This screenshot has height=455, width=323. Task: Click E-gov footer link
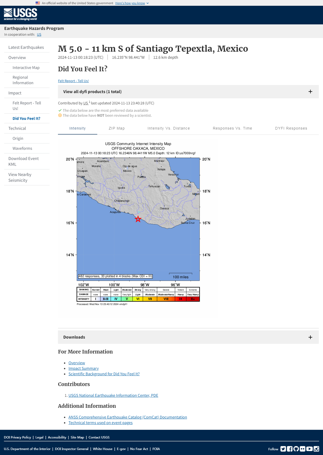(x=121, y=449)
